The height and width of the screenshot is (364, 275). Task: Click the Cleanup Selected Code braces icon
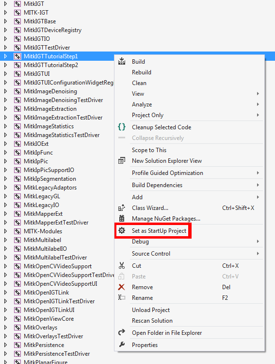(122, 127)
